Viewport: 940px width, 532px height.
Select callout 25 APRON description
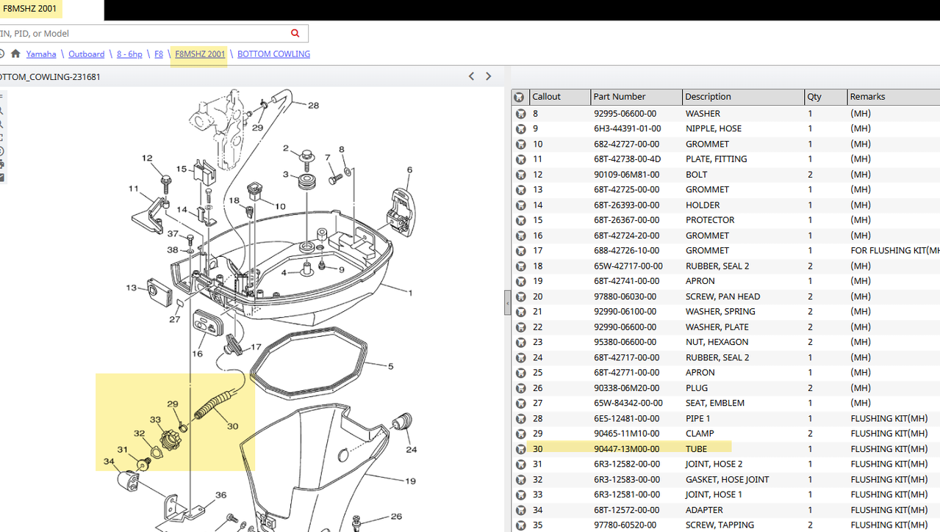click(700, 373)
